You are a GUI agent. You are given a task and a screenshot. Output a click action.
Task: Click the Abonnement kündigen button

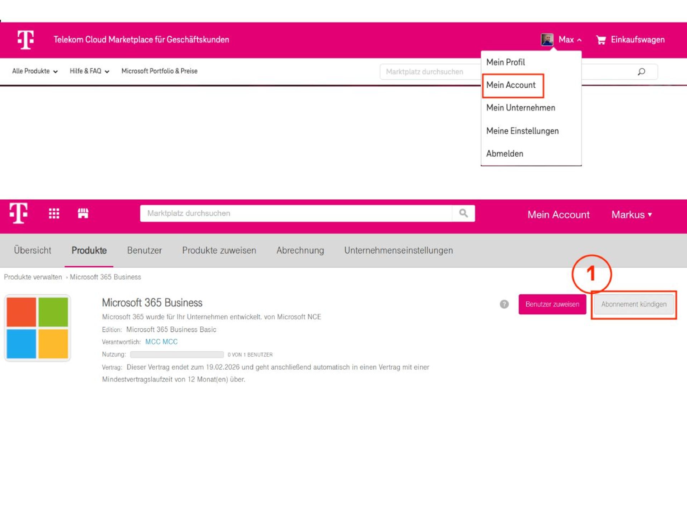click(x=634, y=304)
